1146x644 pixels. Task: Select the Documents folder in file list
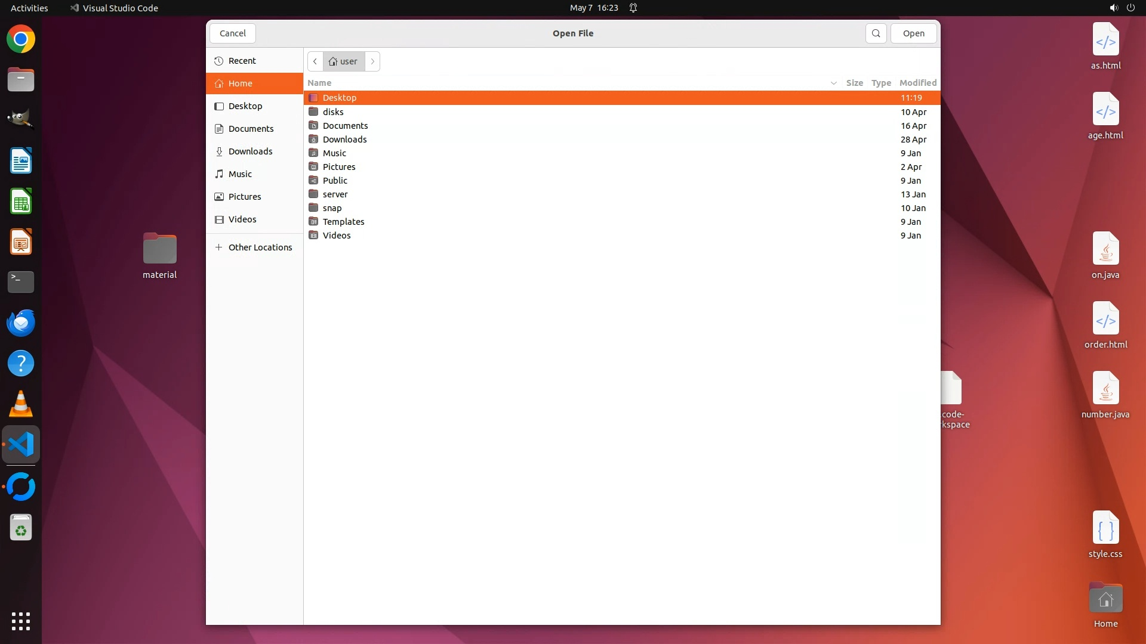345,126
